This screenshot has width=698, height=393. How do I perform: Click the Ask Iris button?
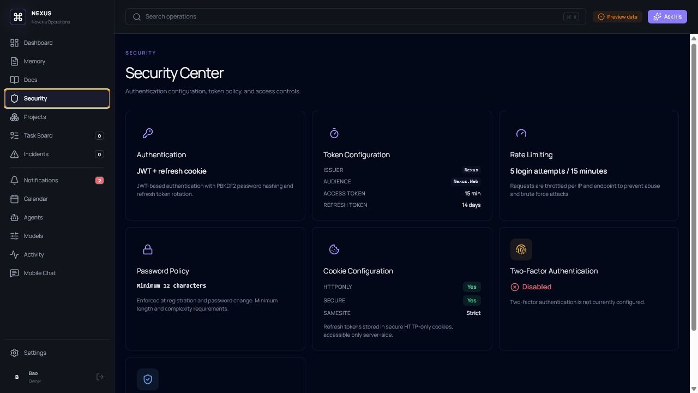click(x=667, y=17)
